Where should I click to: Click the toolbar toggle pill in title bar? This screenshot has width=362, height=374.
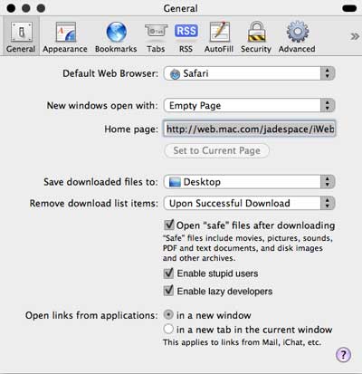pos(349,8)
